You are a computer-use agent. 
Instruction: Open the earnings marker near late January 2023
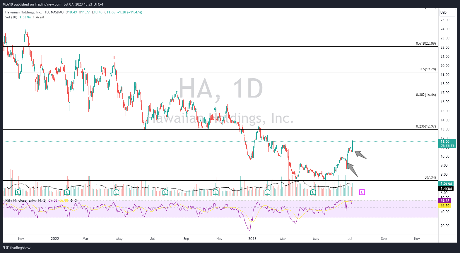(x=267, y=192)
